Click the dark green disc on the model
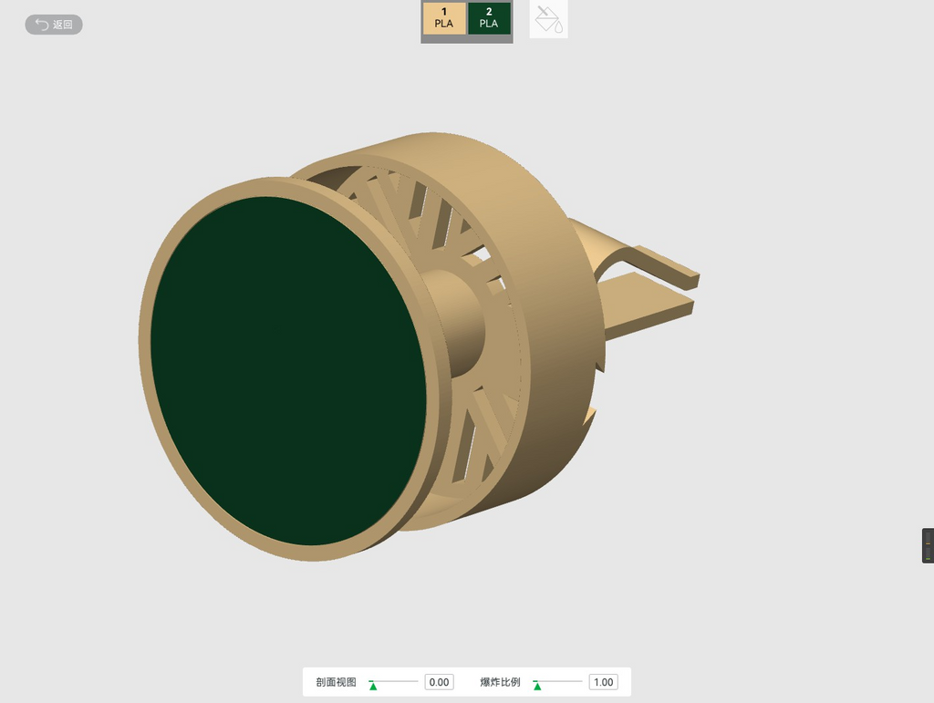This screenshot has width=934, height=703. [x=288, y=370]
